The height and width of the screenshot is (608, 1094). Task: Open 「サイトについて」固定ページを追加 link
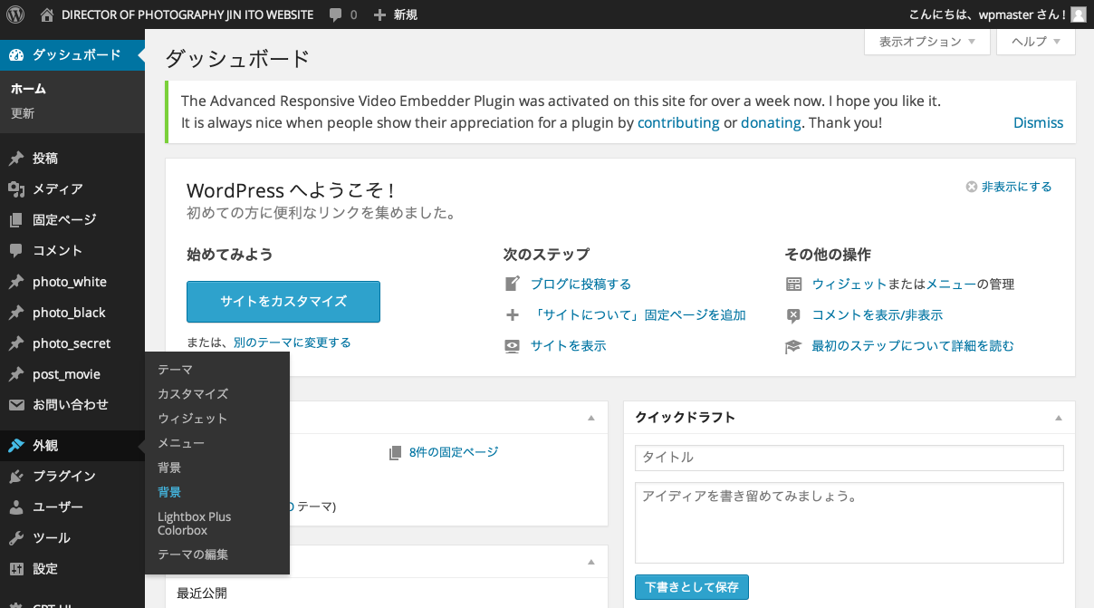[638, 314]
